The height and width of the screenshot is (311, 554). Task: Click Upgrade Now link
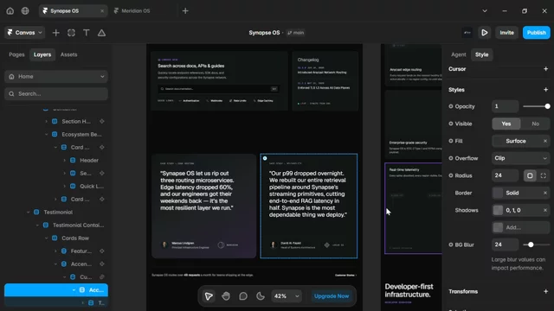point(332,296)
